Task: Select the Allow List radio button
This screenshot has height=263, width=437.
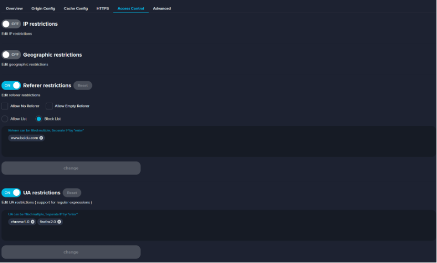Action: click(x=5, y=119)
